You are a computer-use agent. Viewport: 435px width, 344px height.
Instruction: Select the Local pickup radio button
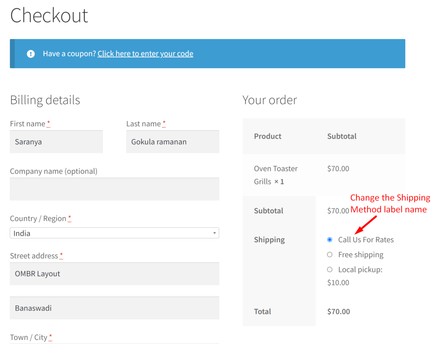[x=330, y=269]
